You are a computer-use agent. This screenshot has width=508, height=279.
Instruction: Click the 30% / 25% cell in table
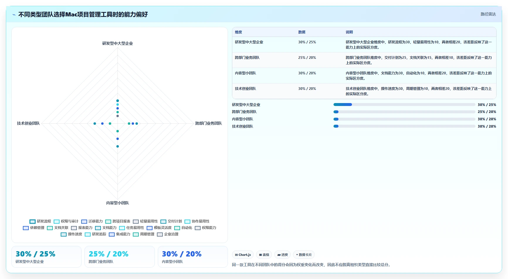click(307, 42)
